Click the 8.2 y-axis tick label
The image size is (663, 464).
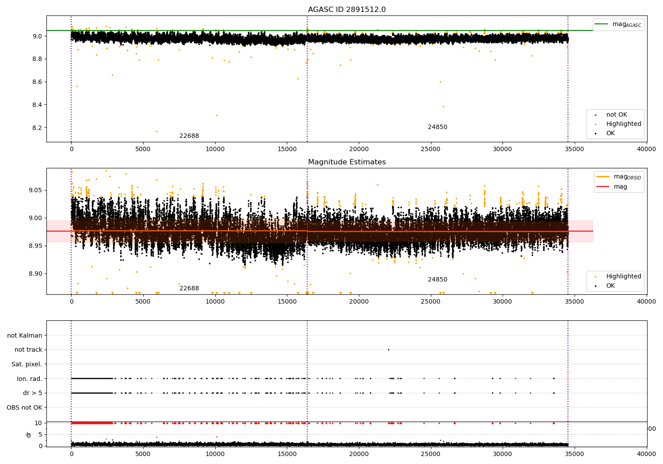(37, 128)
